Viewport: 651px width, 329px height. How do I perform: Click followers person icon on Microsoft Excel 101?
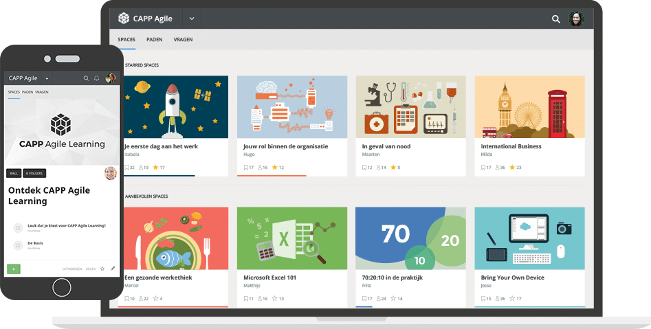260,299
